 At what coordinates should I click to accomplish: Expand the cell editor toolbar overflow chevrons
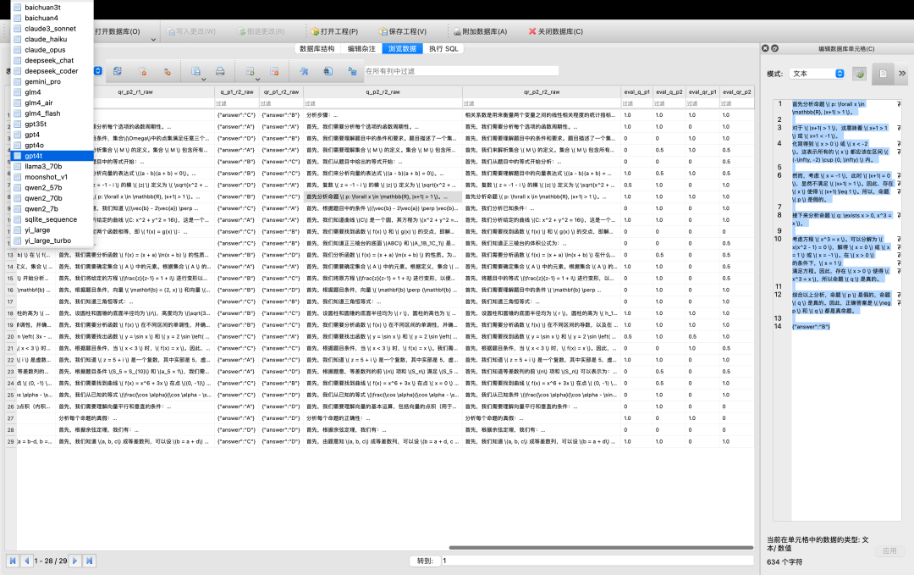(902, 74)
